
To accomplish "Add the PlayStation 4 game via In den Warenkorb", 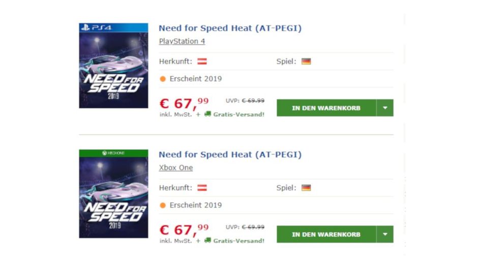I will (x=326, y=108).
